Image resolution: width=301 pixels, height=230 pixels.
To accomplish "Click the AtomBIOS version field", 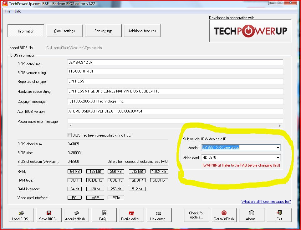I will click(175, 111).
